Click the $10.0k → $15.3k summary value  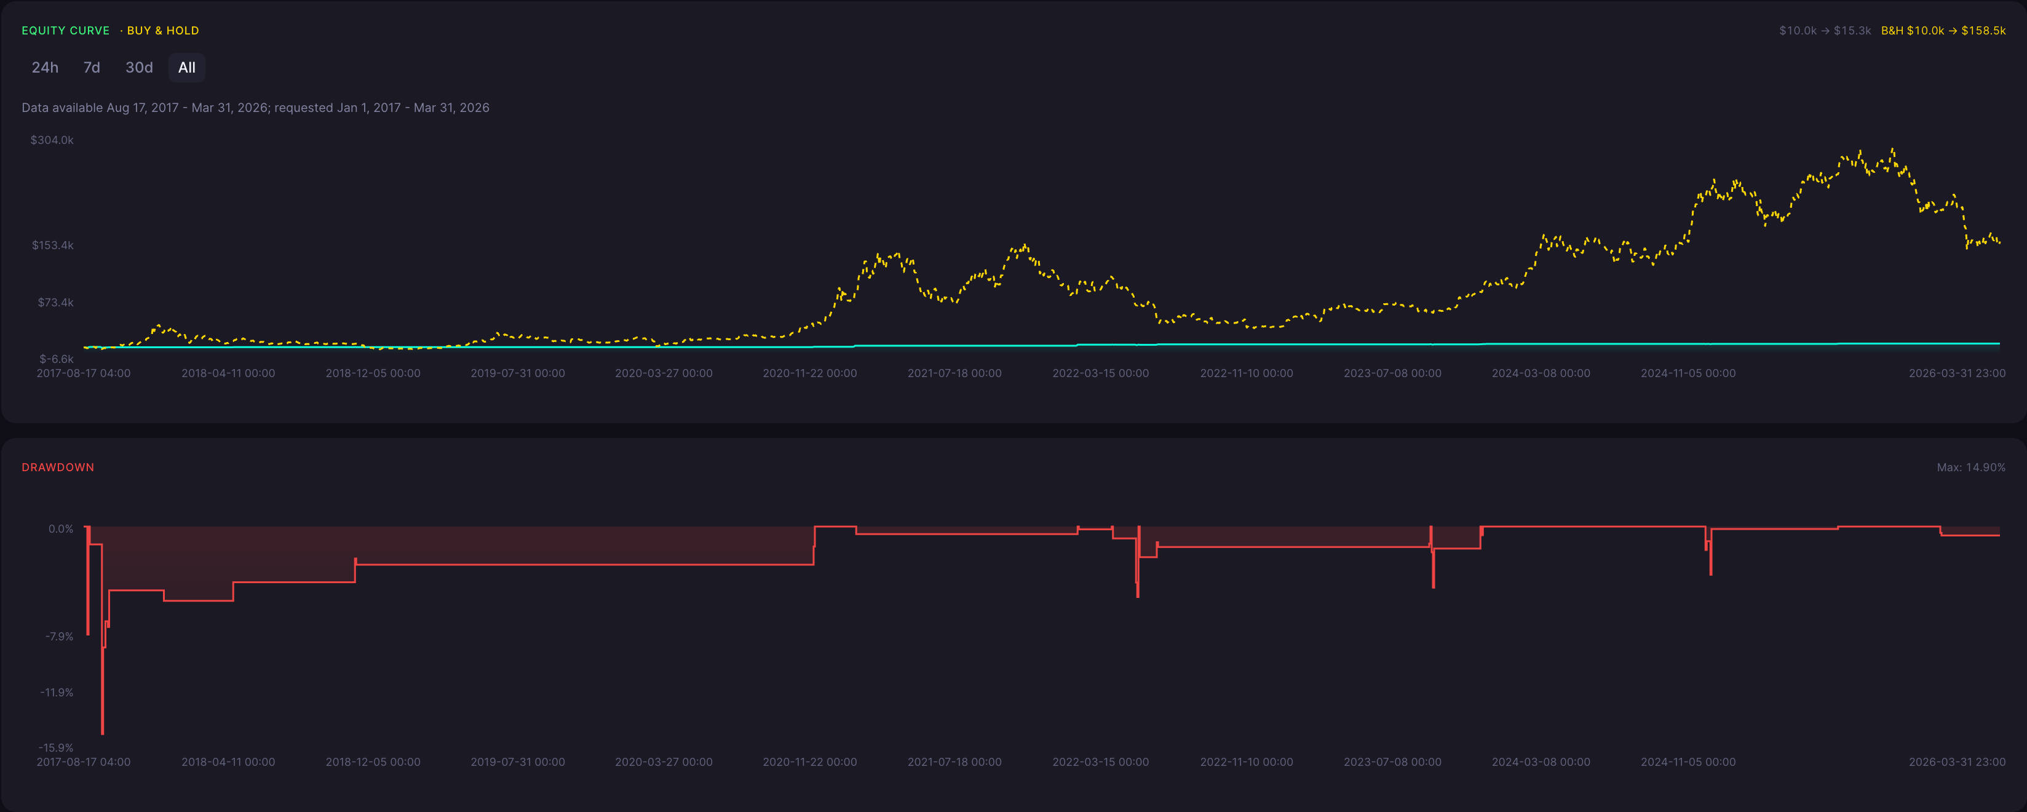pos(1825,31)
